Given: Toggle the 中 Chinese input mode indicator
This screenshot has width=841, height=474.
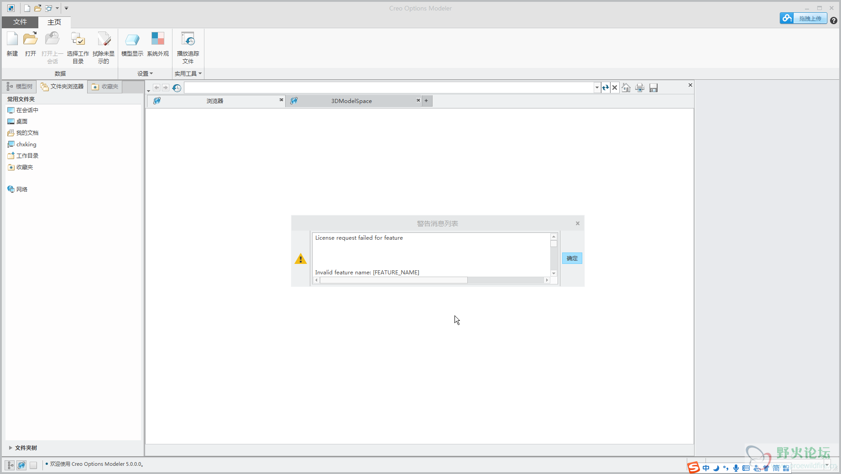Looking at the screenshot, I should [x=706, y=468].
